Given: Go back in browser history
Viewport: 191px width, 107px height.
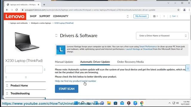Looking at the screenshot, I should (7, 10).
